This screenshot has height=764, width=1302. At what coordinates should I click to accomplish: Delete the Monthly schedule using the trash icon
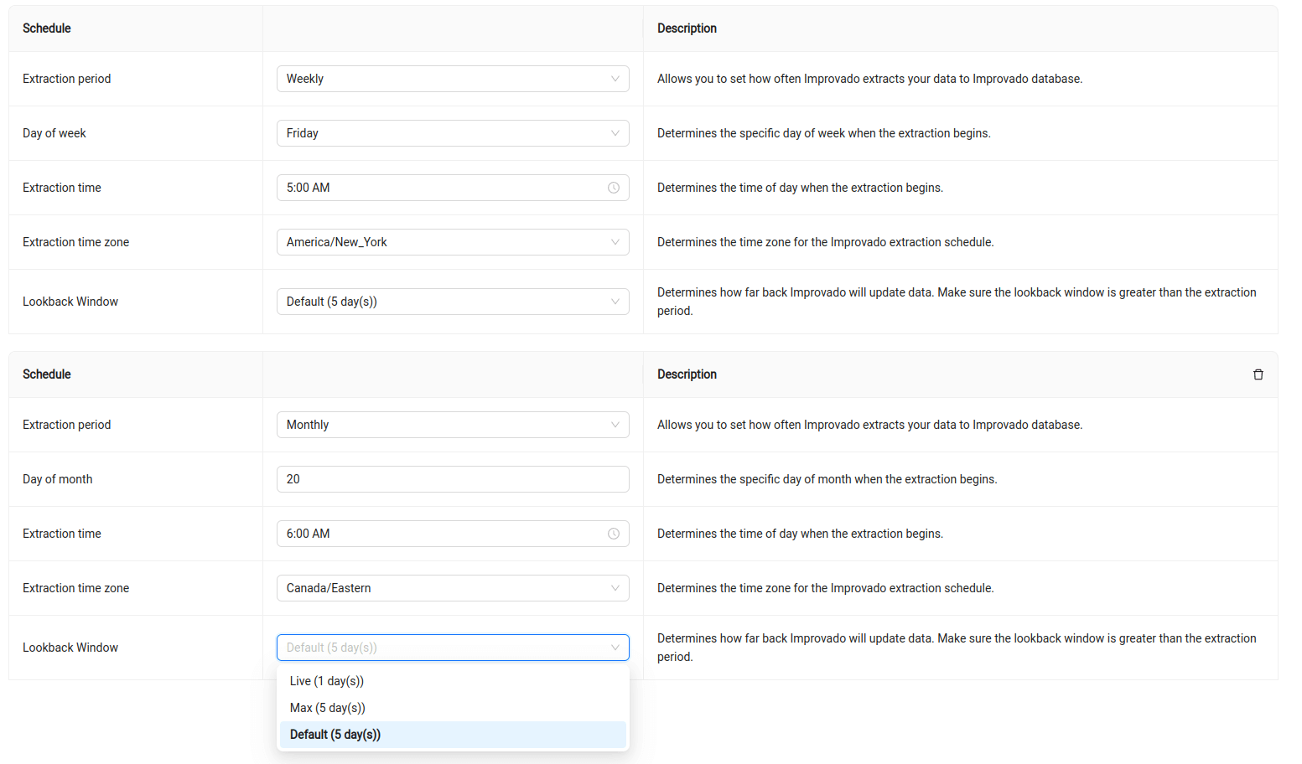click(x=1258, y=374)
